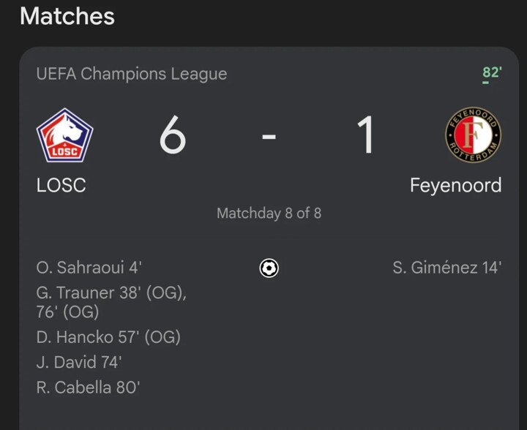Screen dimensions: 527x430
Task: Select G. Trauner 38' own goal entry
Action: [111, 293]
